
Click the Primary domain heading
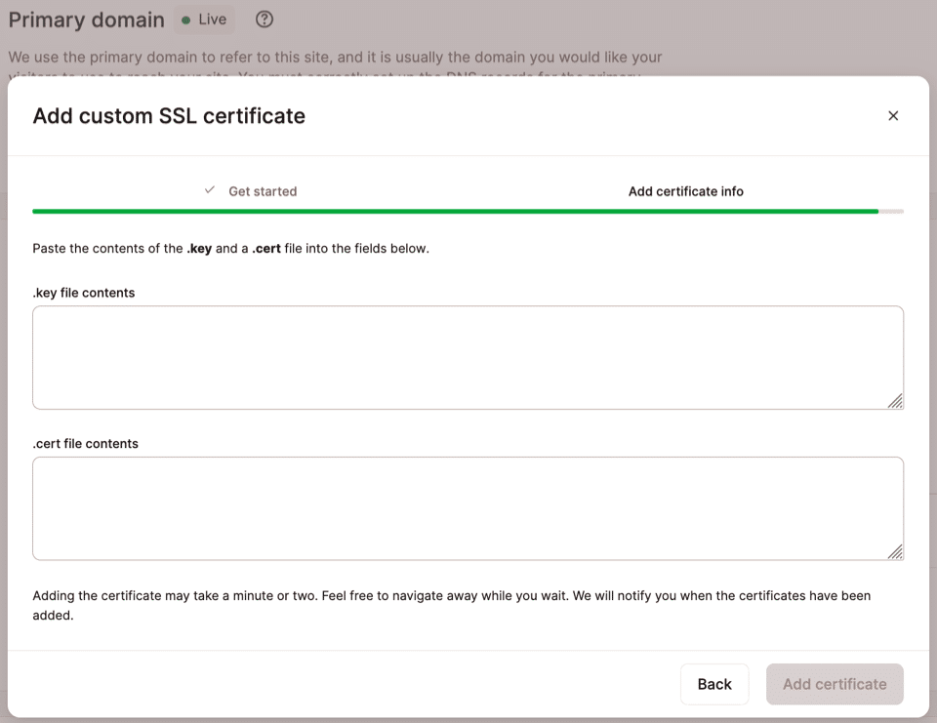click(x=87, y=20)
